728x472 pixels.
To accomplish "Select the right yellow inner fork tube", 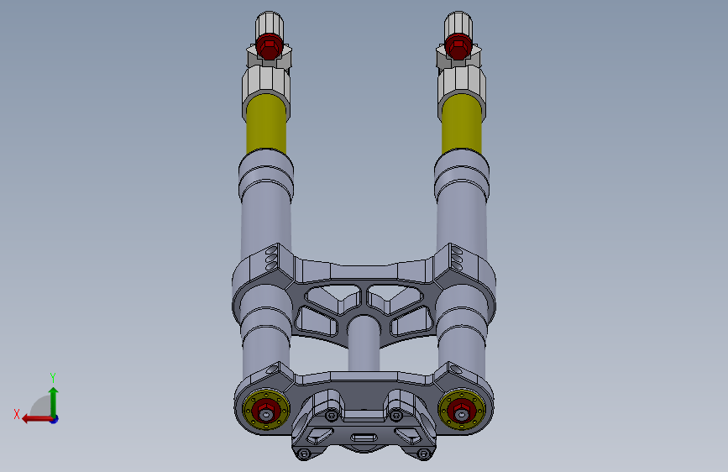I will 462,124.
